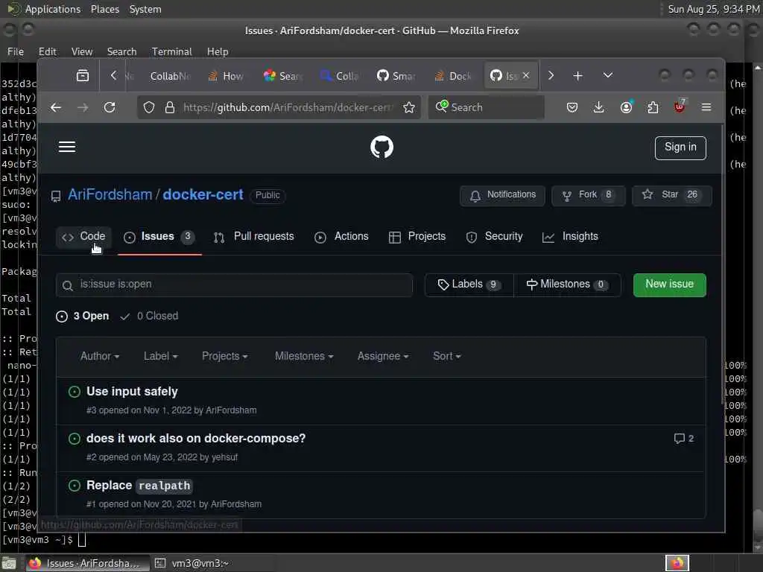The image size is (763, 572).
Task: Show site security padlock info
Action: pyautogui.click(x=169, y=107)
